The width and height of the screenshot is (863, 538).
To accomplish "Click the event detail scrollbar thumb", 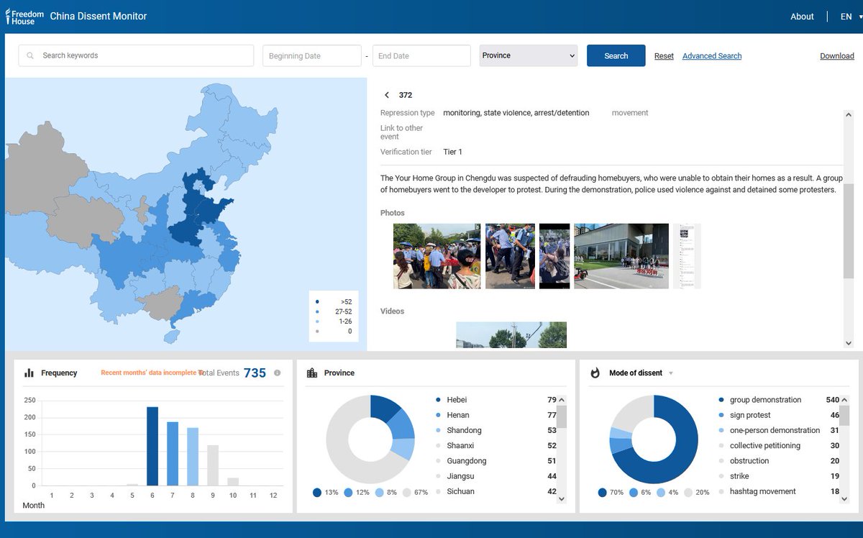I will point(849,230).
